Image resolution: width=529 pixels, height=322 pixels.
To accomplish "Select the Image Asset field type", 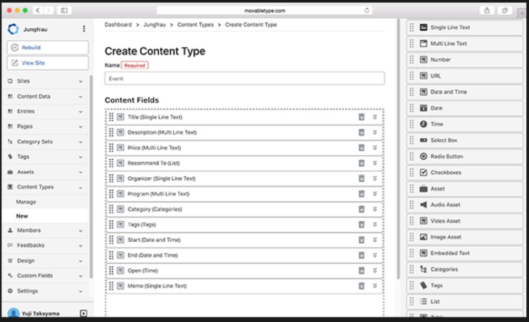I will click(x=466, y=237).
